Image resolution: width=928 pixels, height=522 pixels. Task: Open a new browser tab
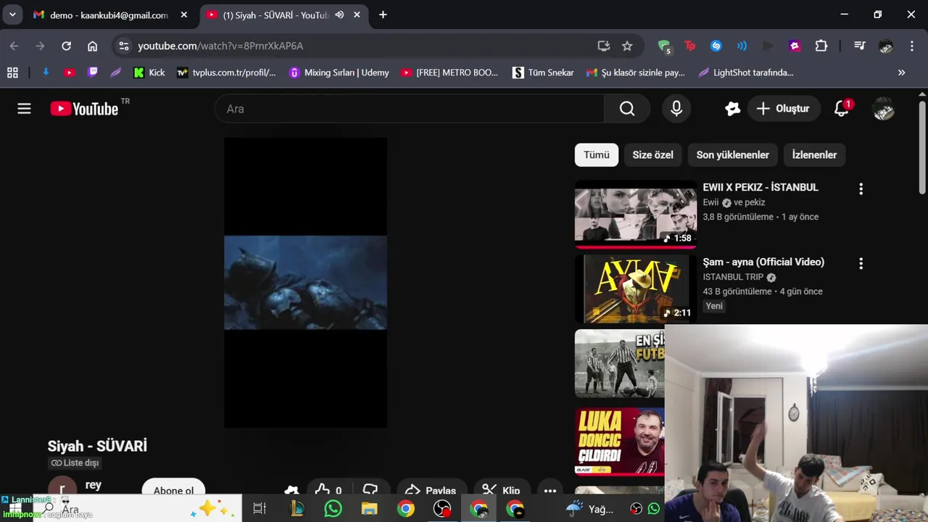[383, 14]
